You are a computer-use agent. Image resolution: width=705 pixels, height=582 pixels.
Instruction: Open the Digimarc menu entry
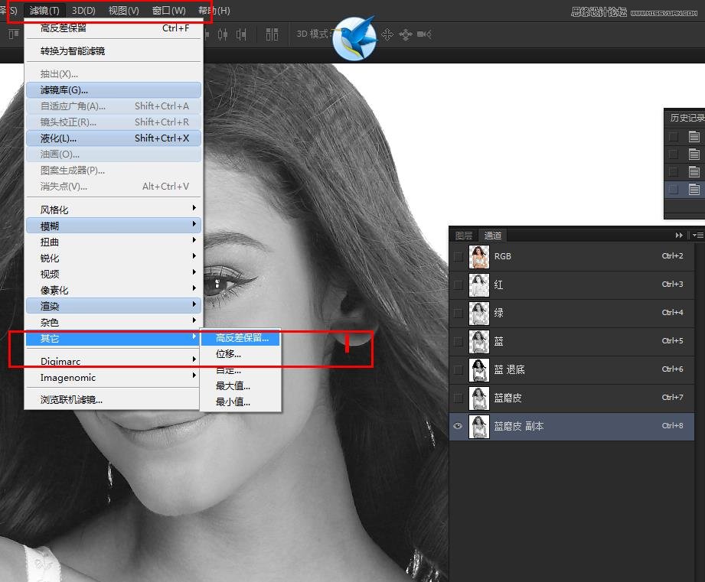coord(113,361)
